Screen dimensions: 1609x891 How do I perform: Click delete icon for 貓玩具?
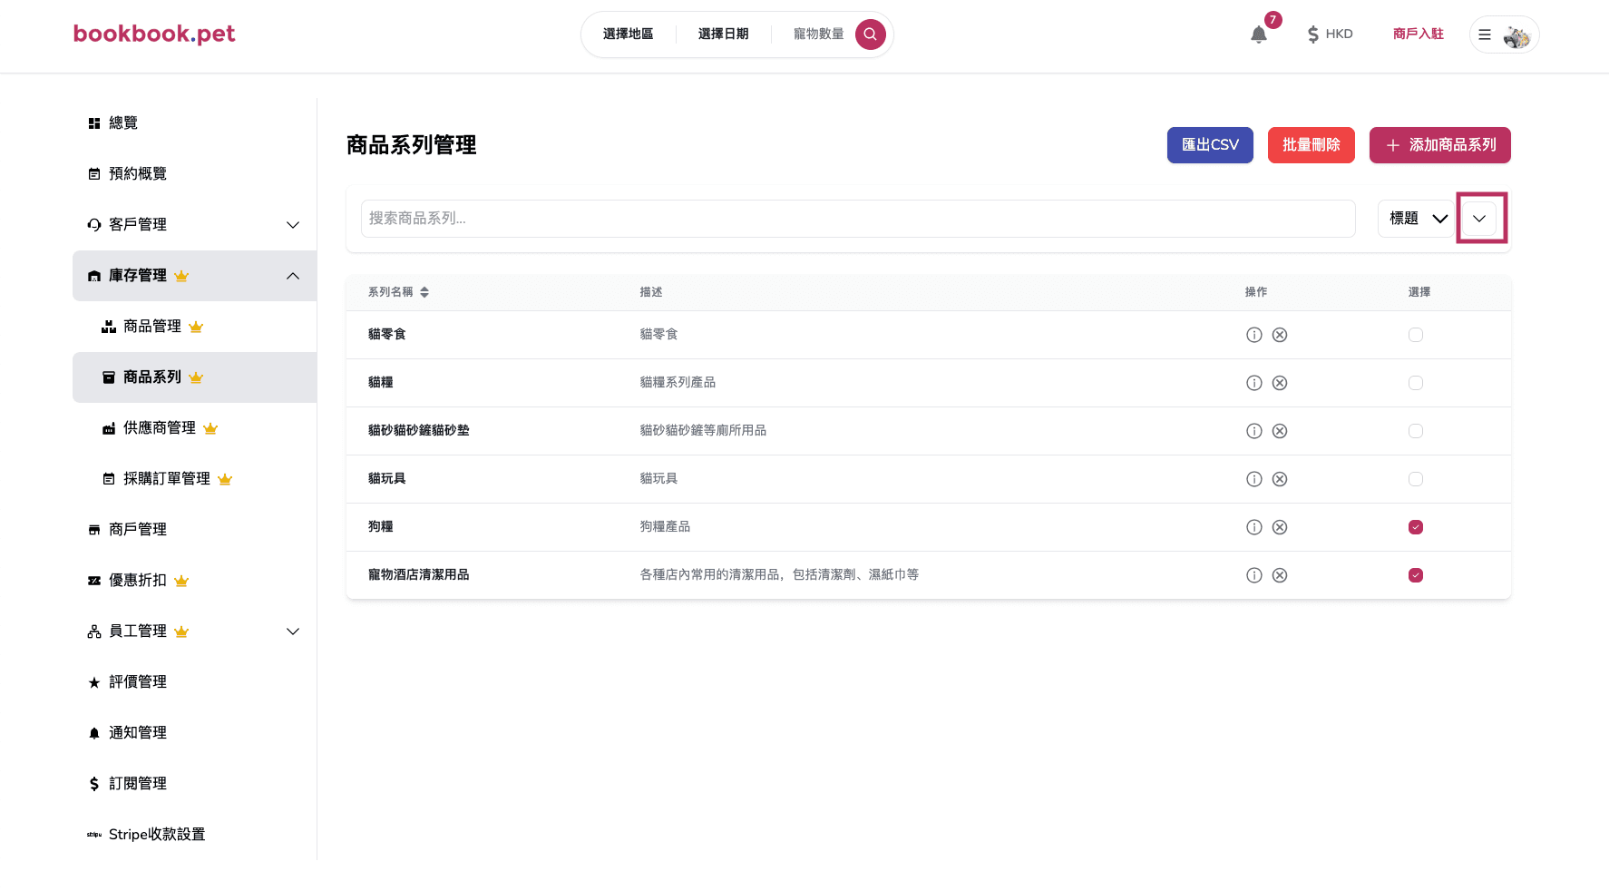pos(1280,479)
